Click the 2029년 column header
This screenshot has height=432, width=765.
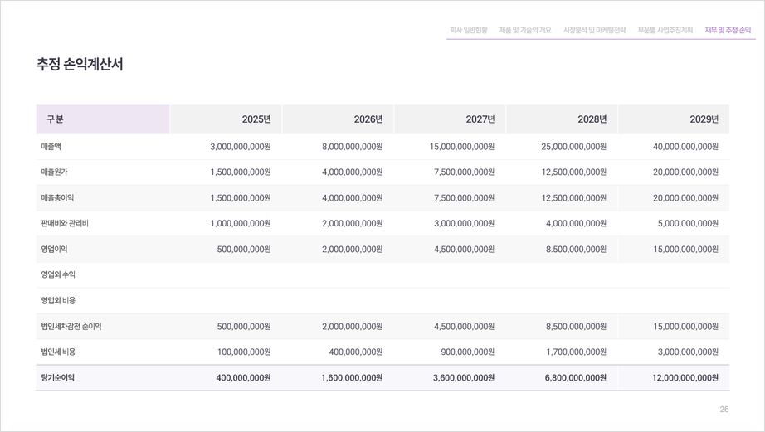click(x=674, y=119)
